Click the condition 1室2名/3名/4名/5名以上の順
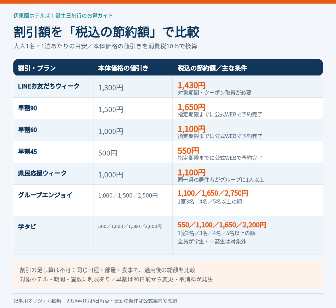 coord(217,233)
